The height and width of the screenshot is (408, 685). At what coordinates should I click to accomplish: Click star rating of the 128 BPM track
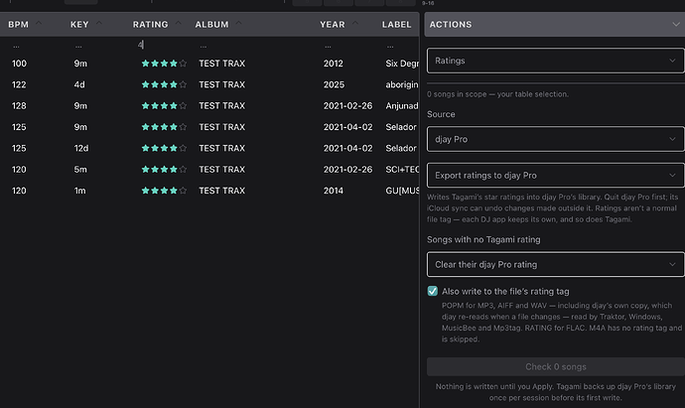[164, 105]
